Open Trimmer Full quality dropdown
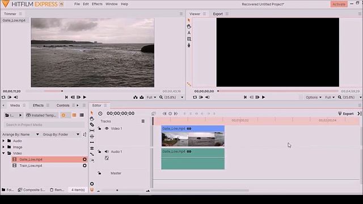 click(x=151, y=97)
